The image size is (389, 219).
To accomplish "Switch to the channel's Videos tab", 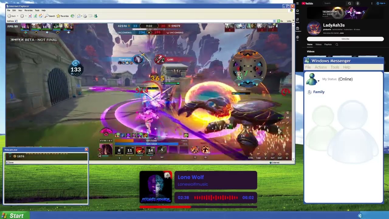I will click(318, 44).
